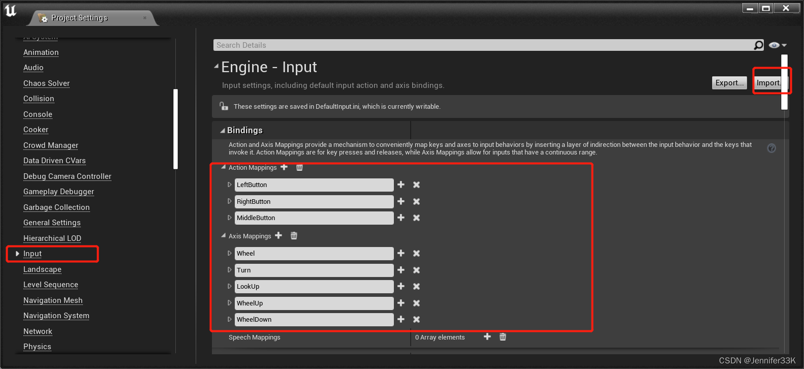Open the Collision settings category
The height and width of the screenshot is (369, 804).
[39, 99]
